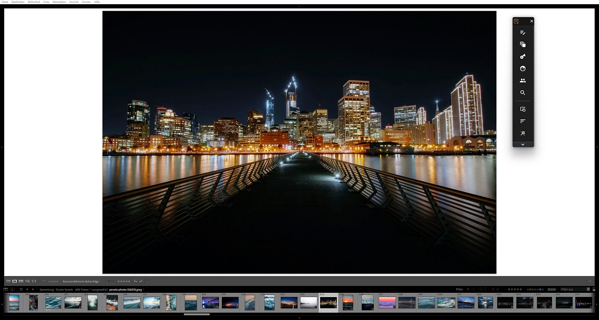
Task: Open the Excire face search icon
Action: [523, 69]
